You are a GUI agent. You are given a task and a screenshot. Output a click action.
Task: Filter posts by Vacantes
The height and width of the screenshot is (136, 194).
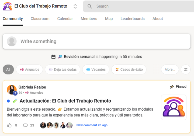tap(96, 70)
